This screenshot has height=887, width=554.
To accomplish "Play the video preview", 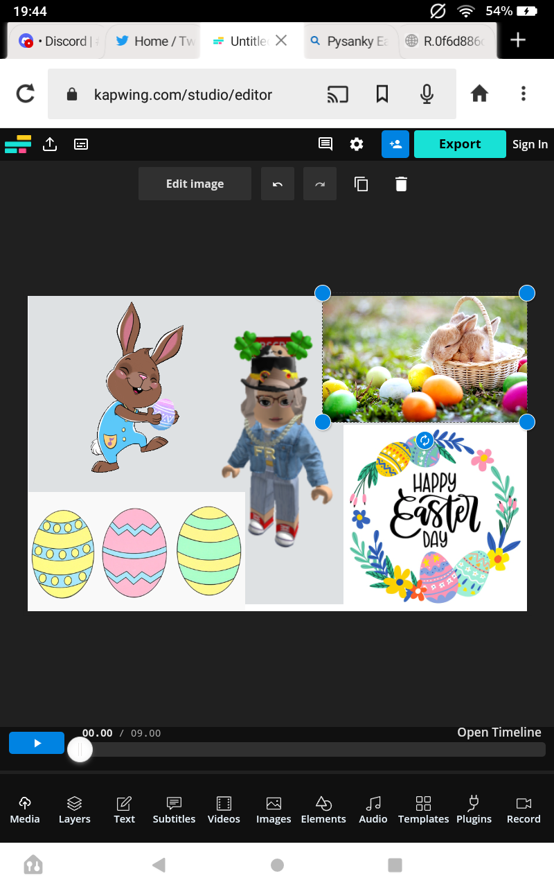I will click(x=37, y=743).
